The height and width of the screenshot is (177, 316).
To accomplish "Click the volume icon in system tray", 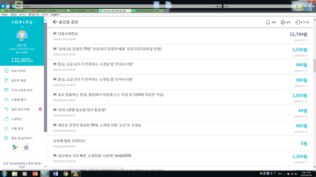I will click(296, 174).
